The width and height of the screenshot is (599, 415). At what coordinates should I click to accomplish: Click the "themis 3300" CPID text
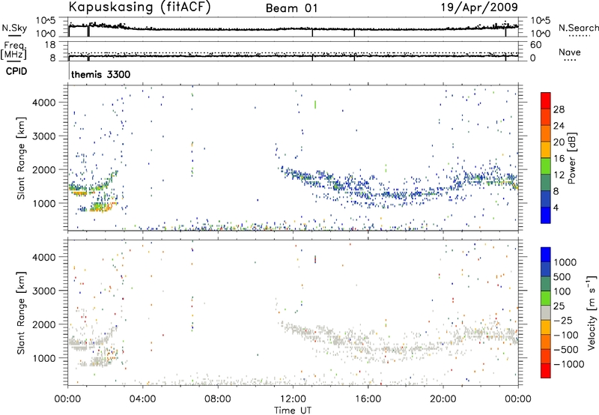pos(101,74)
